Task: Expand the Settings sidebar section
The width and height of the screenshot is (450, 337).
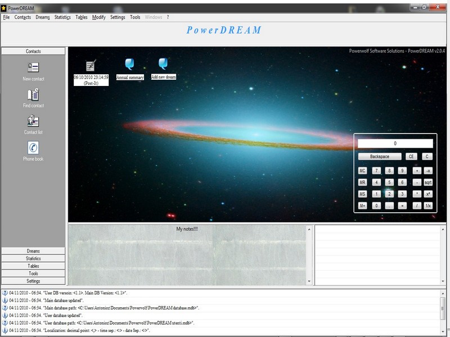Action: [33, 281]
